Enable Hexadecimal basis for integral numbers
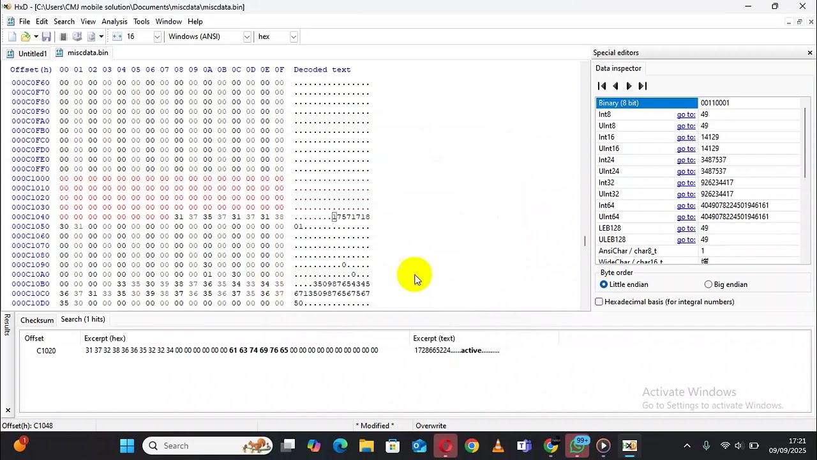The image size is (817, 460). [664, 302]
